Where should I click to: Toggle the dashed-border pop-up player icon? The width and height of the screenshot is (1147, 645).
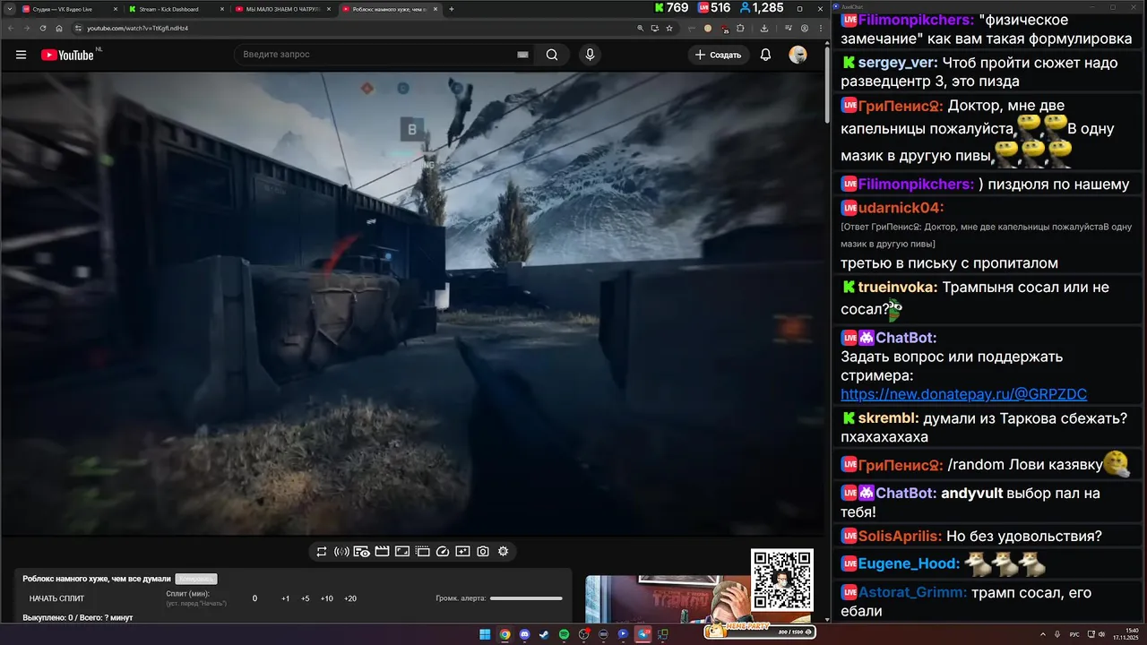tap(423, 552)
